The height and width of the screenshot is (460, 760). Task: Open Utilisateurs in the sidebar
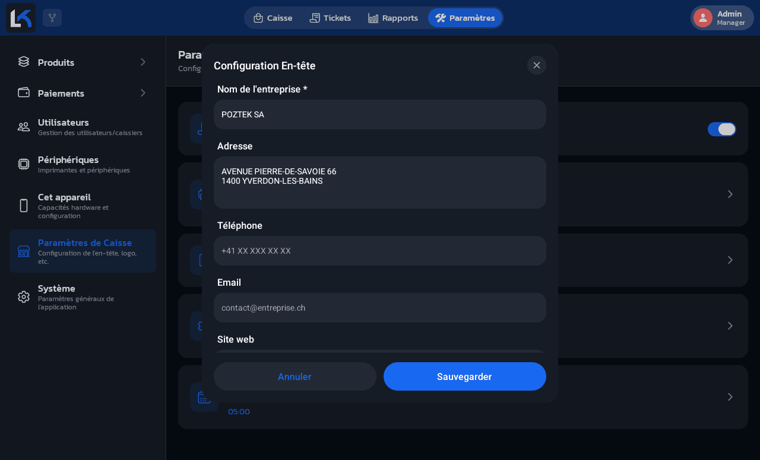tap(83, 127)
